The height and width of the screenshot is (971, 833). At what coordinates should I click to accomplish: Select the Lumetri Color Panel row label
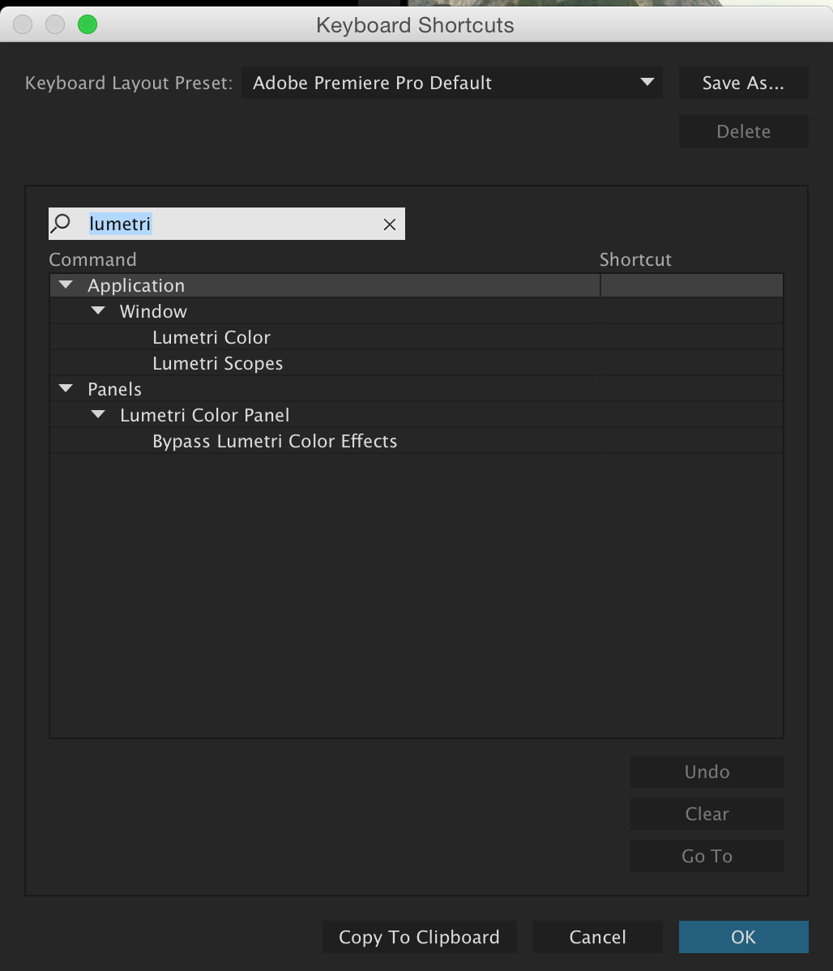point(205,416)
